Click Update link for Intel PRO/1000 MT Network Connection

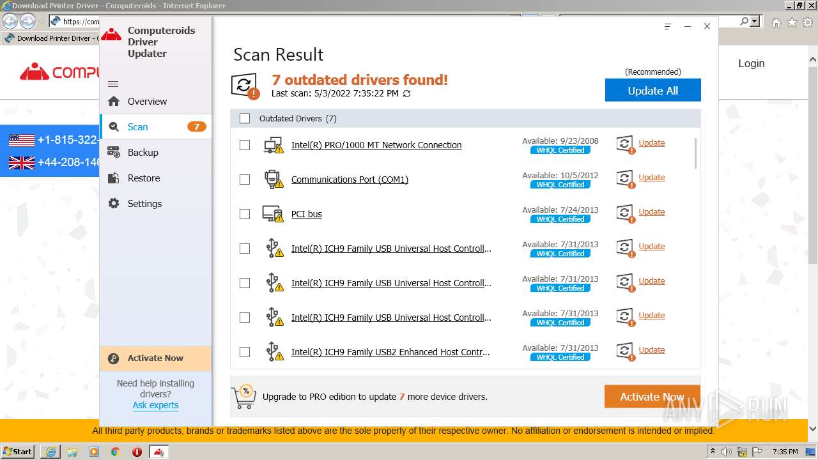[652, 143]
